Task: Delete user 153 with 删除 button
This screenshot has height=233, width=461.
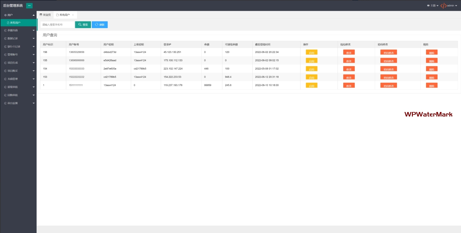Action: click(x=431, y=77)
